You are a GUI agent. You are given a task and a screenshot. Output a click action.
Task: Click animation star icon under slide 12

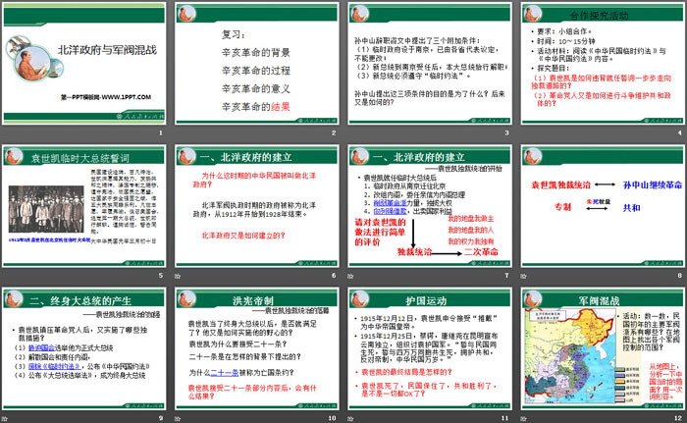pyautogui.click(x=523, y=419)
